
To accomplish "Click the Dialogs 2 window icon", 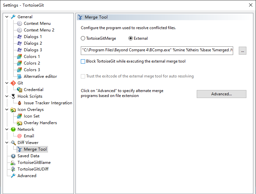I will coord(20,43).
